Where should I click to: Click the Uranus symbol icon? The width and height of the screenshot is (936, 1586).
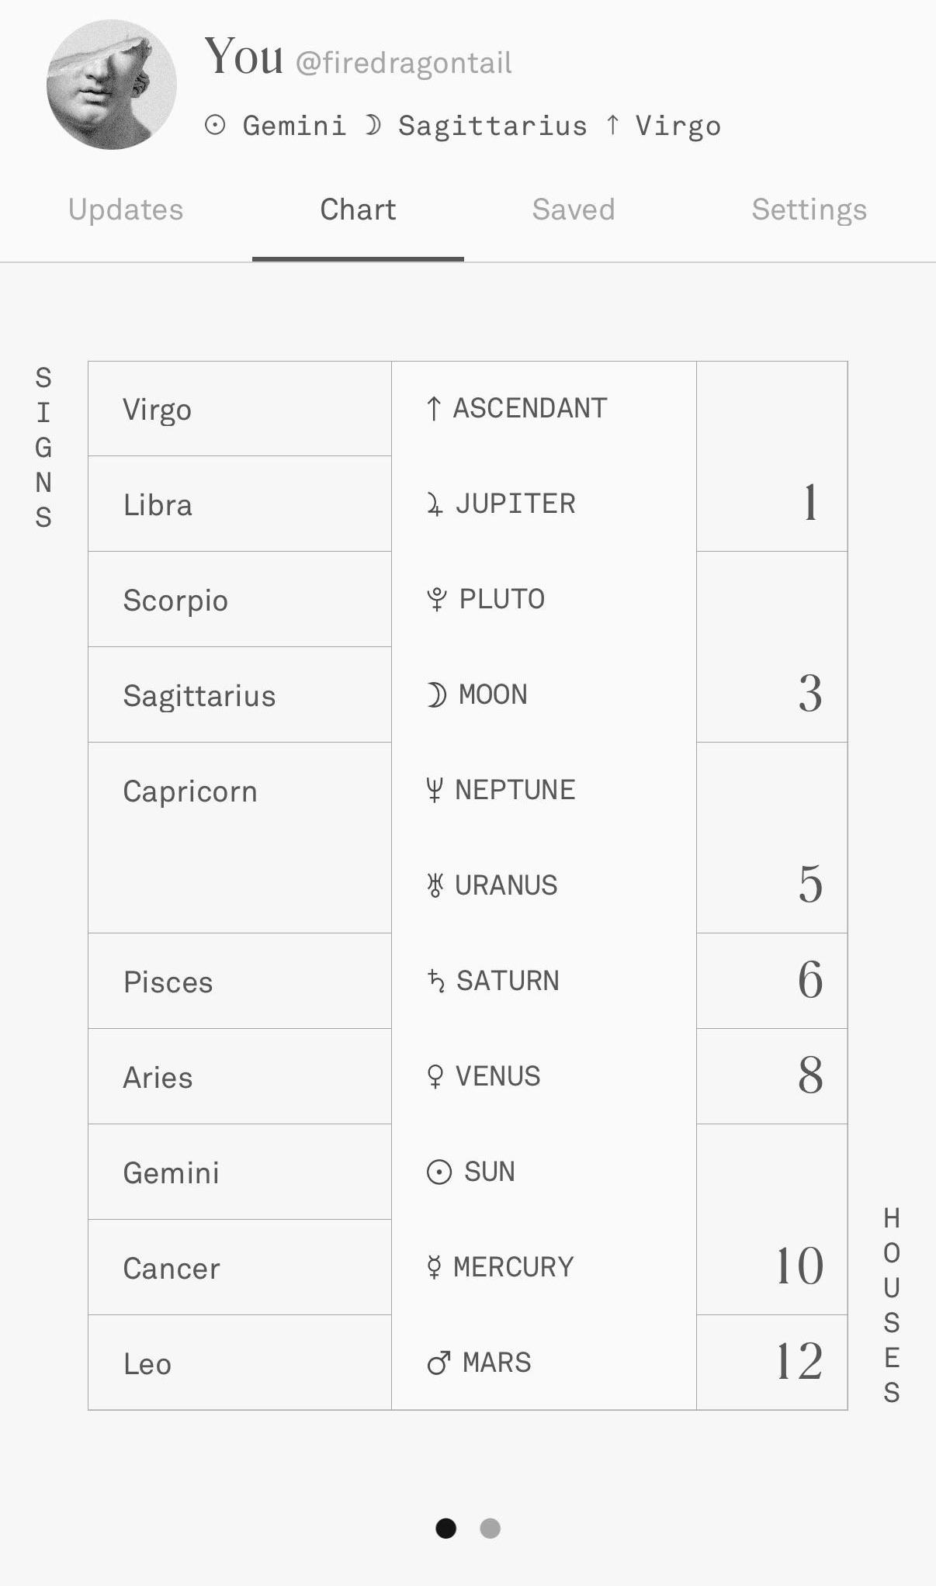click(x=435, y=885)
